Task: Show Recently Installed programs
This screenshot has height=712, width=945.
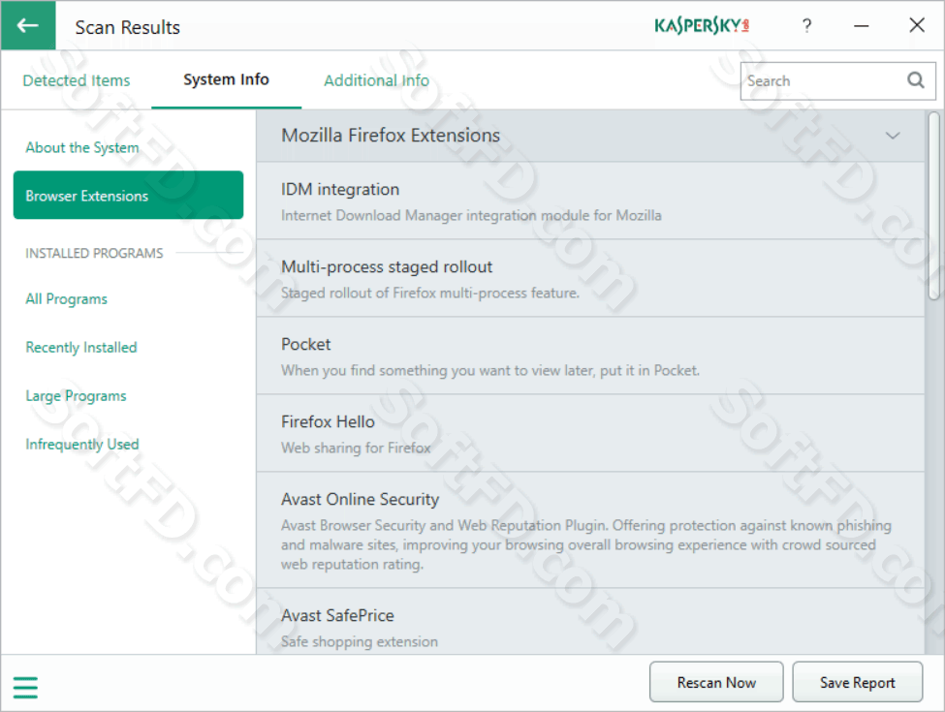Action: (x=81, y=348)
